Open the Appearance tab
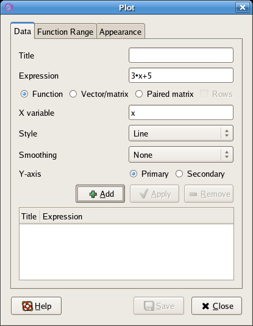253x326 pixels. pos(121,31)
